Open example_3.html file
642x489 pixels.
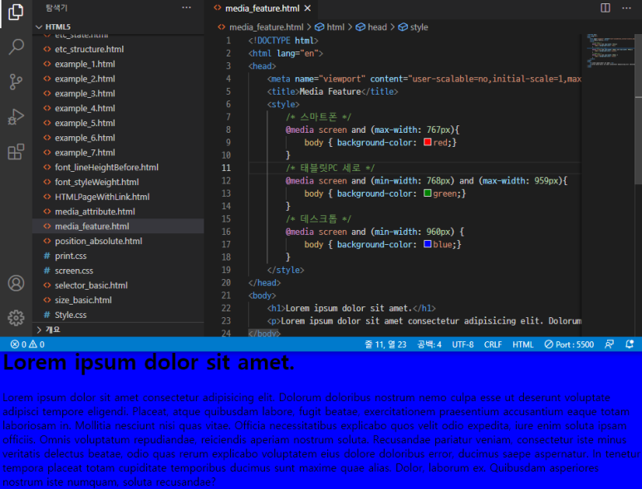point(118,94)
